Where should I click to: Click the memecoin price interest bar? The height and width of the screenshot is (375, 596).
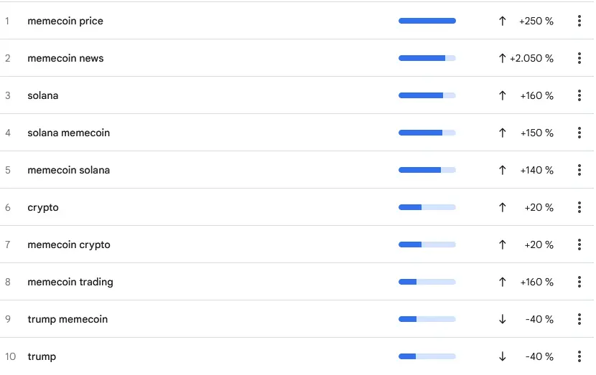point(427,21)
